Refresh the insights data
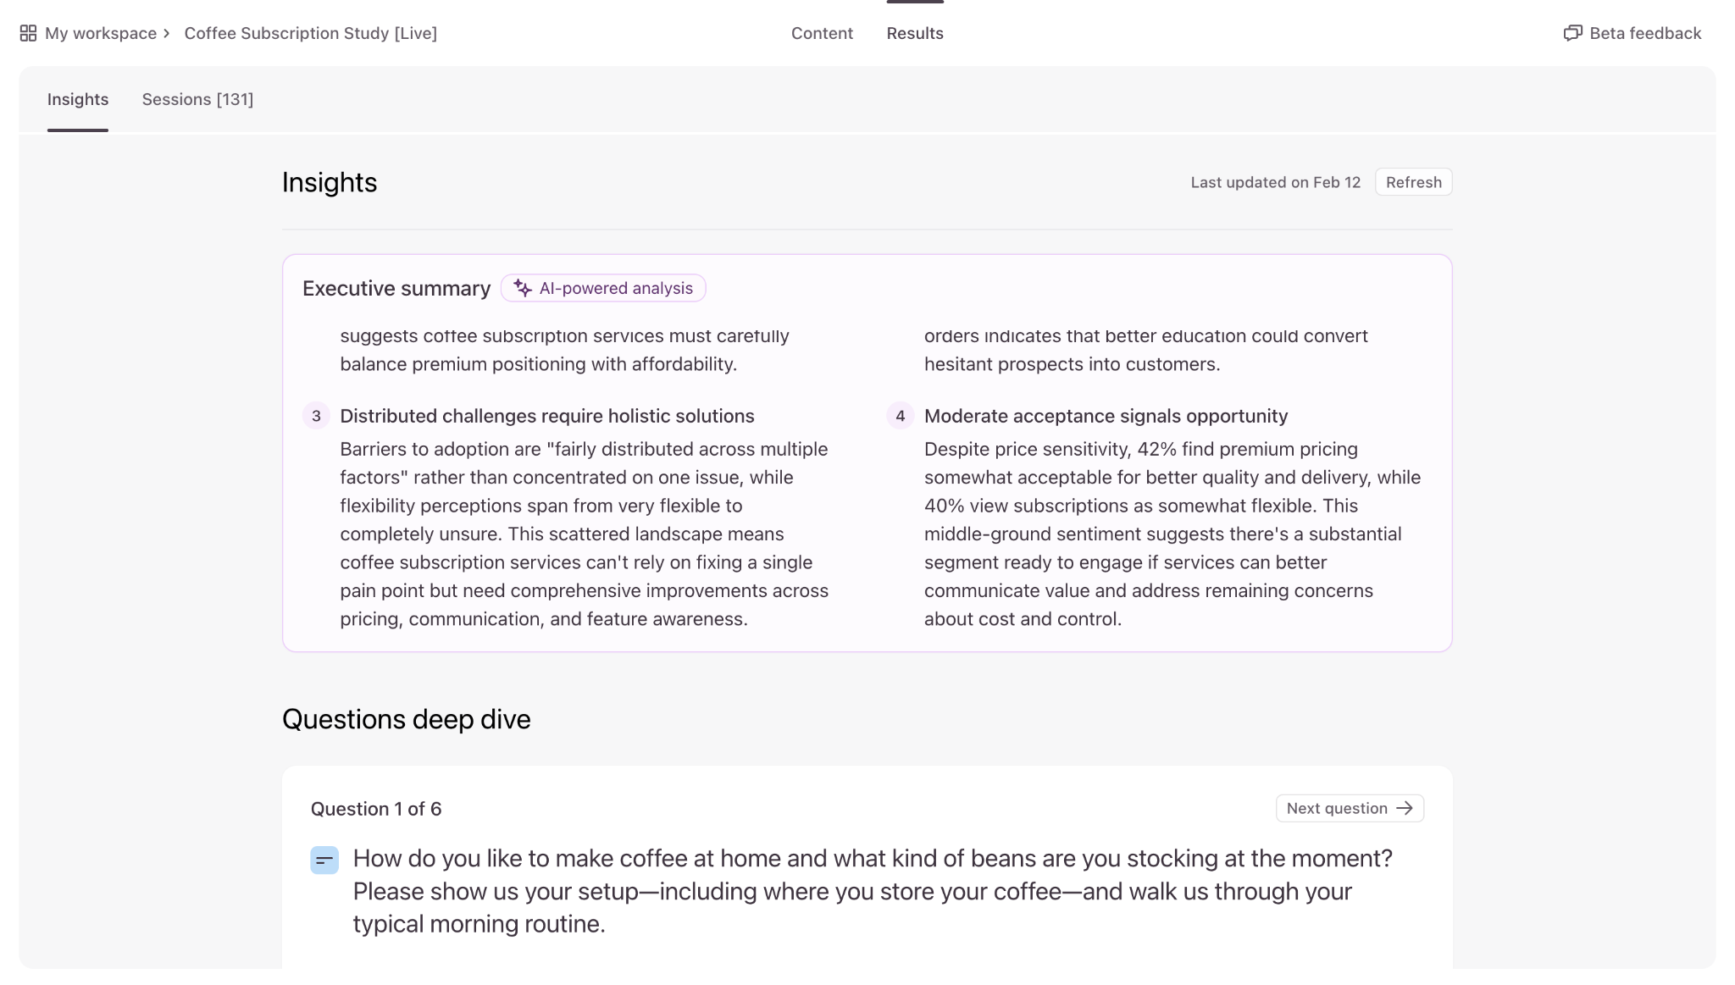 point(1413,182)
